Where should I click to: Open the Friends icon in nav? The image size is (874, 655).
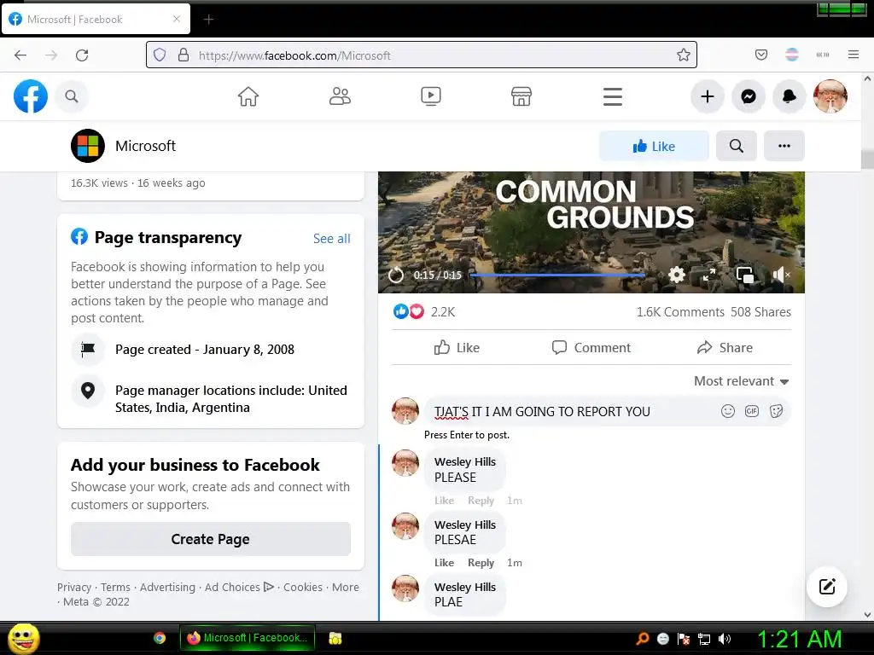(340, 96)
